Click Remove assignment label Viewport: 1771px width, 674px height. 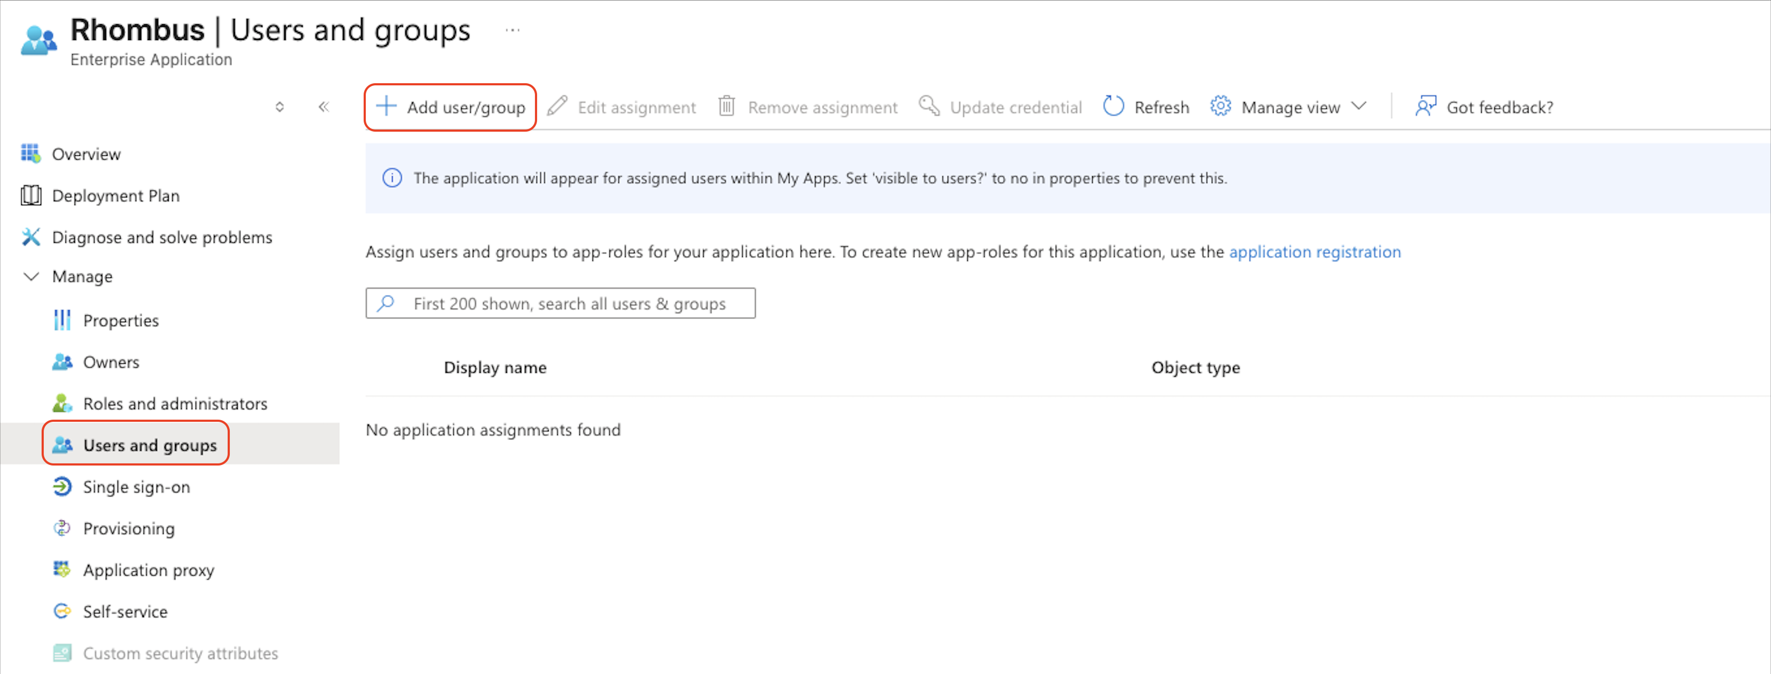[x=822, y=107]
